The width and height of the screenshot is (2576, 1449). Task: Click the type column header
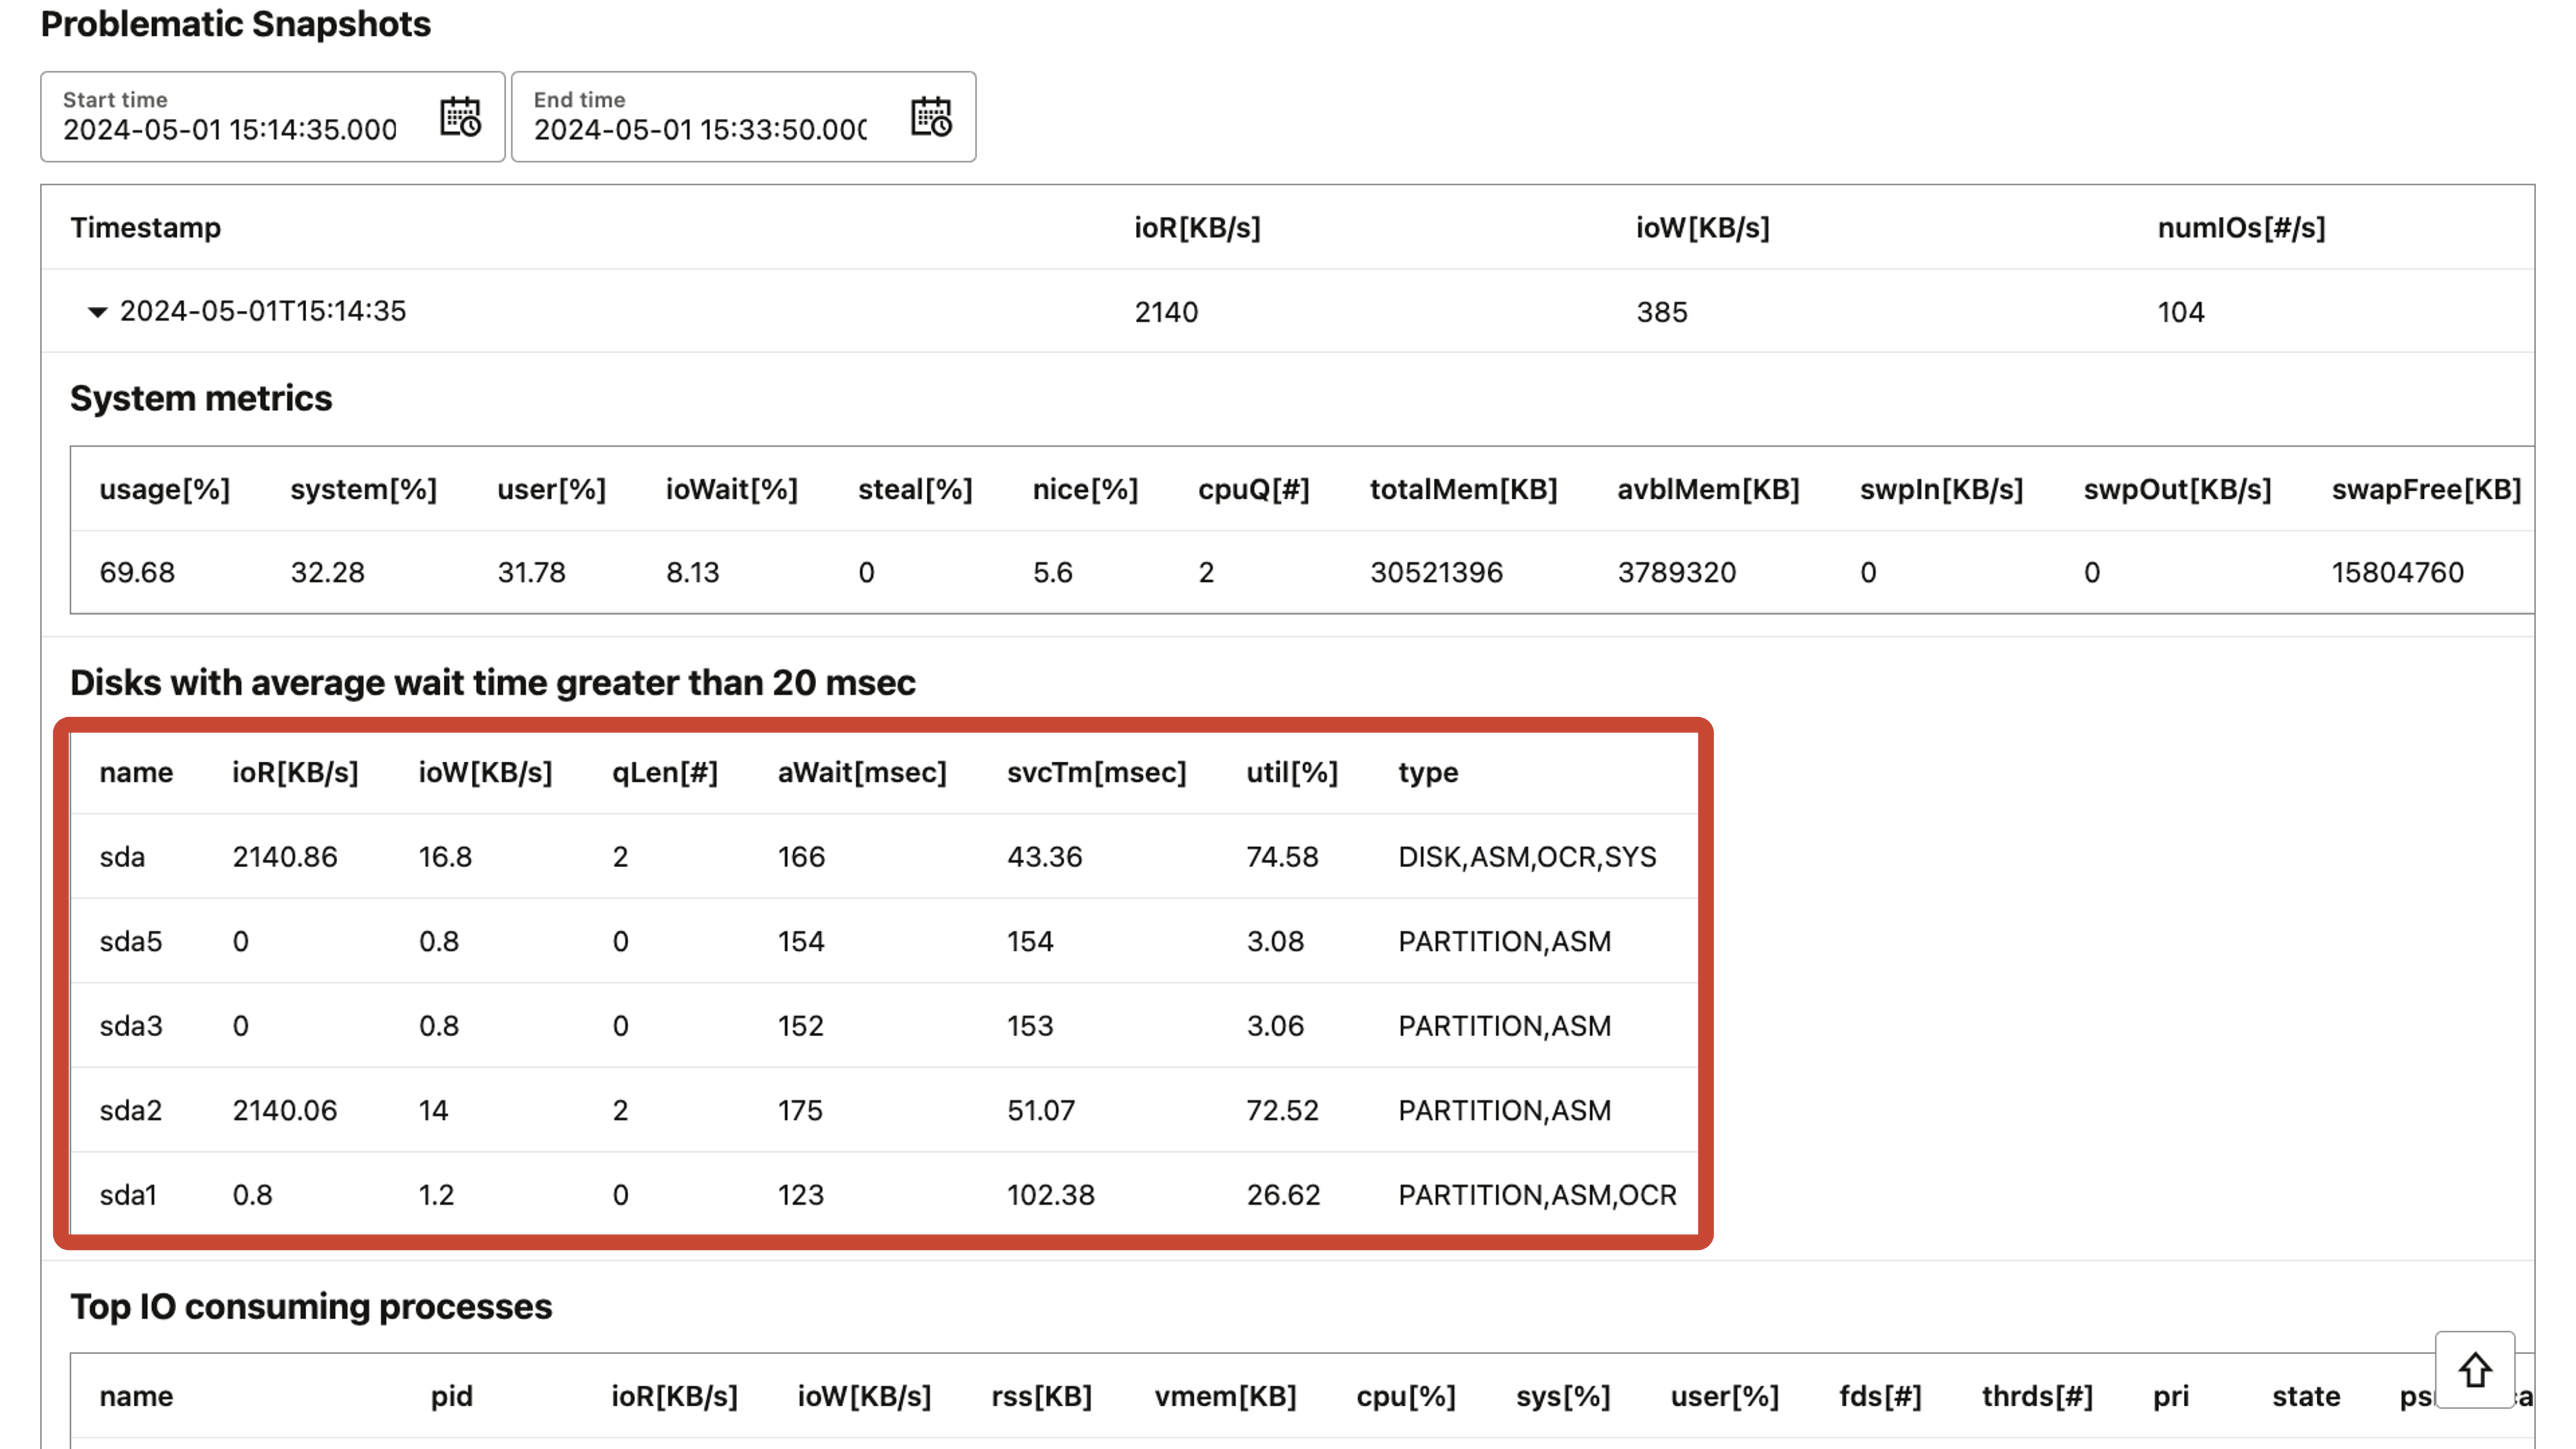tap(1428, 771)
